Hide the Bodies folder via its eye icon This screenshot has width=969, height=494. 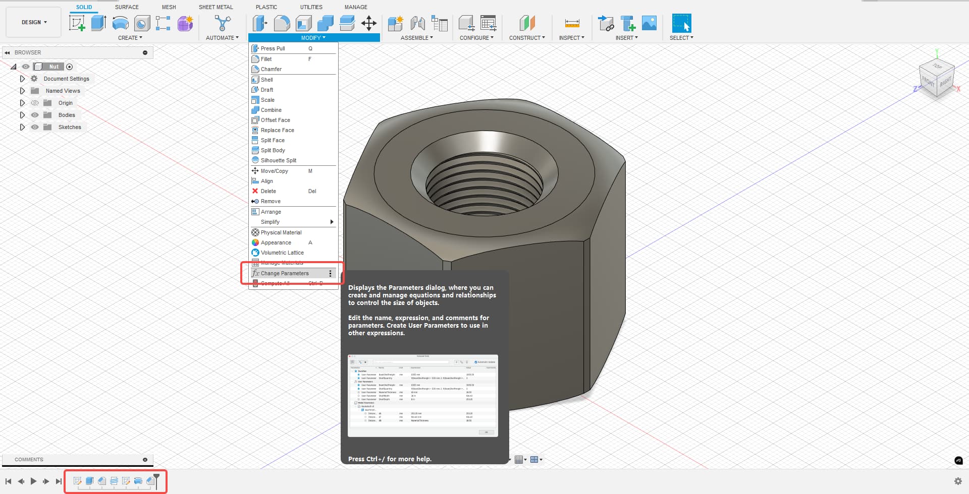(35, 115)
